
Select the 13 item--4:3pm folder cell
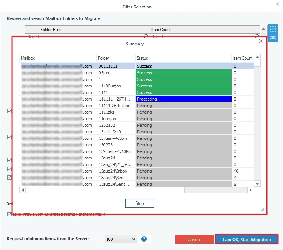[116, 138]
